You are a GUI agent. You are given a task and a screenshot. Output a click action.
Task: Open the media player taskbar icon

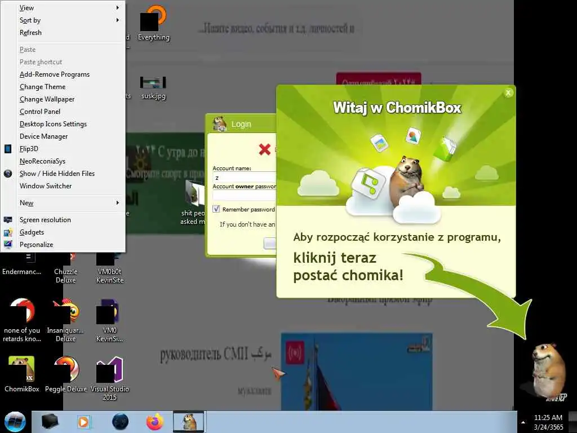(x=83, y=422)
